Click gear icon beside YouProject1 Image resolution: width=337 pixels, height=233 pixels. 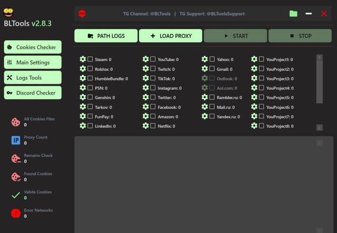254,59
